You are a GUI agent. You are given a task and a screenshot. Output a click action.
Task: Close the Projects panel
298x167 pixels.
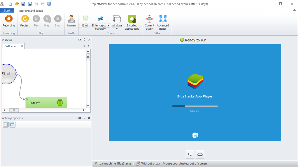click(89, 40)
